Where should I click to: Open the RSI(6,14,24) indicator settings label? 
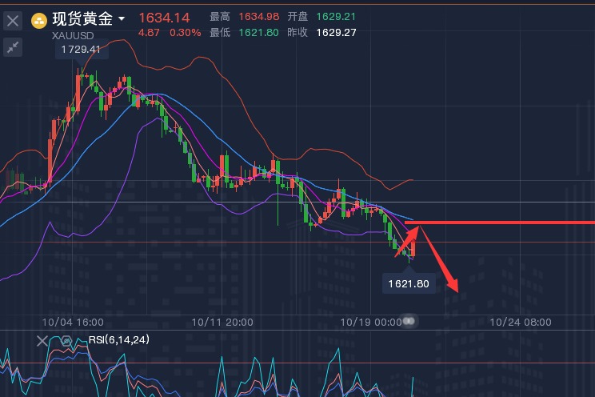tap(118, 340)
